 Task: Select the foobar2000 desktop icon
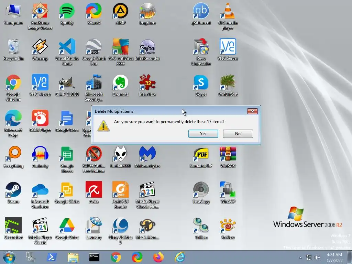[120, 157]
